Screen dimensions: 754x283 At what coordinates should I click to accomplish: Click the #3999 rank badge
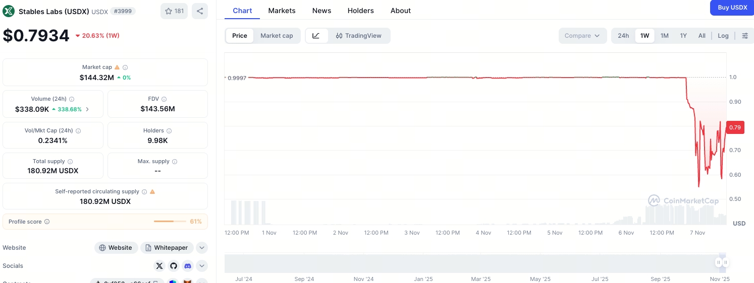(123, 11)
